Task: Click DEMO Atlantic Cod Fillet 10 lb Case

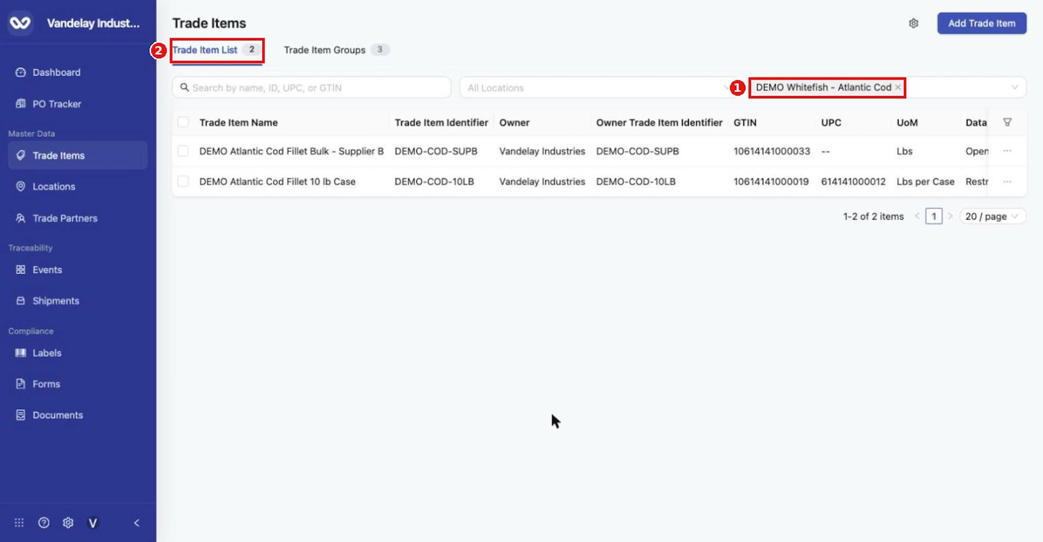Action: (277, 181)
